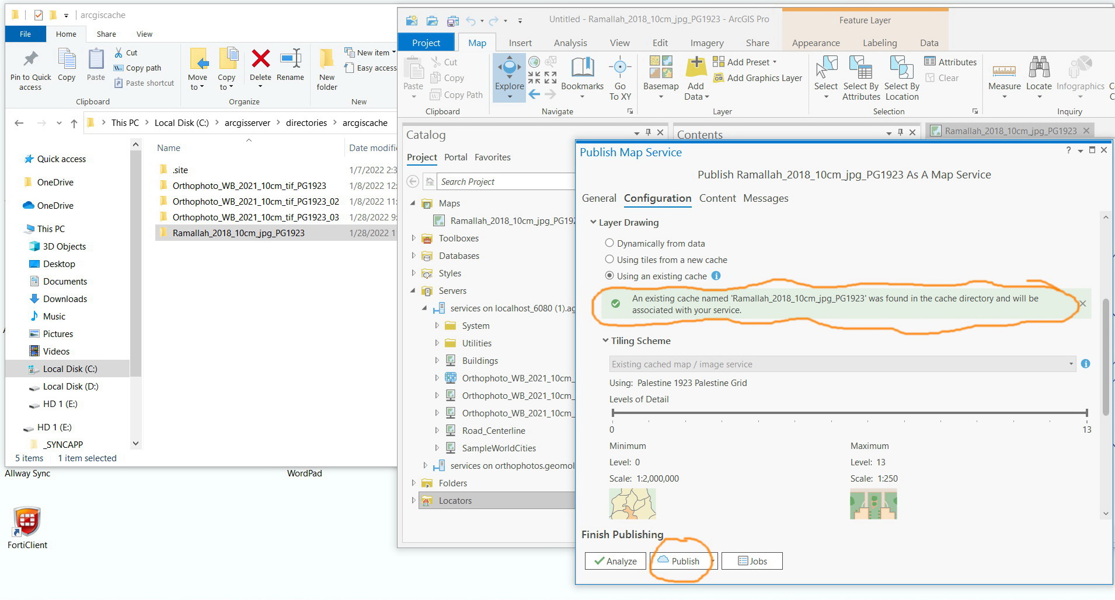Collapse the Servers tree node
Image resolution: width=1115 pixels, height=600 pixels.
pyautogui.click(x=413, y=290)
